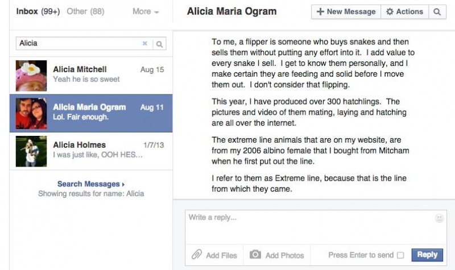Image resolution: width=455 pixels, height=270 pixels.
Task: Open Alicia Holmes profile thumbnail
Action: (31, 151)
